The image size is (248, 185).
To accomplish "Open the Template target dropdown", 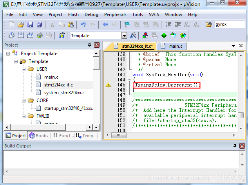I will click(x=124, y=36).
